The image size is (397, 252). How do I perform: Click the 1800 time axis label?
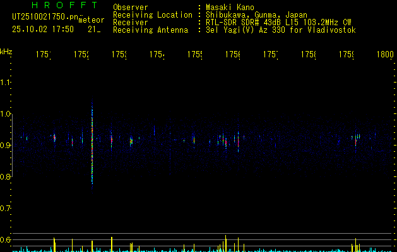point(385,54)
